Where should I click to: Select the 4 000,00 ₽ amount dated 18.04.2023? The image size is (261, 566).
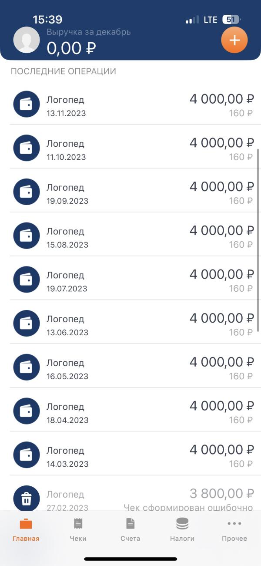coord(221,406)
